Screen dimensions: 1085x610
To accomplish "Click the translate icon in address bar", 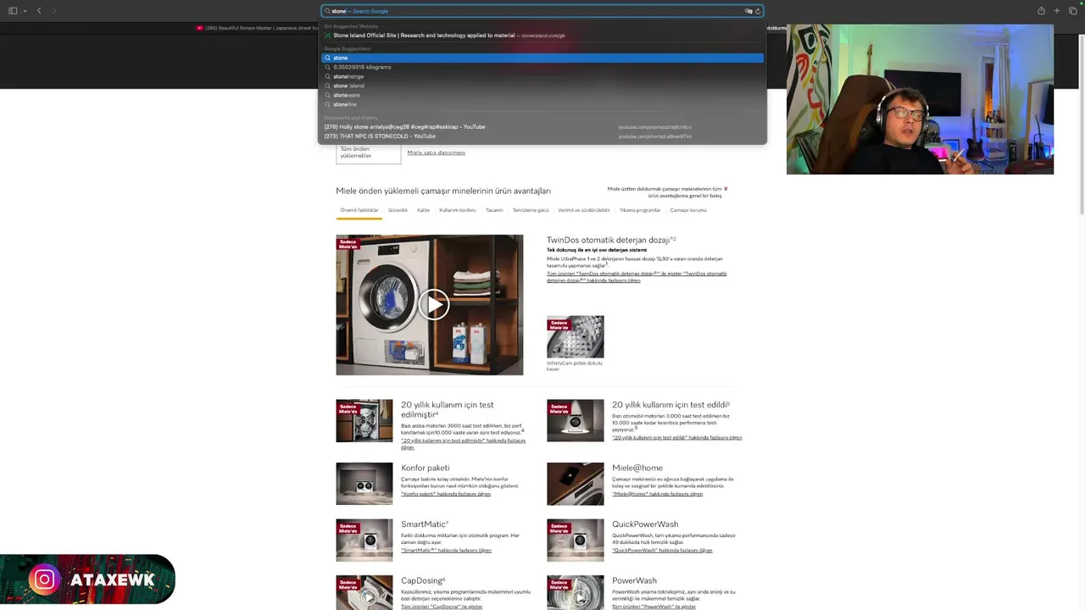I will [x=748, y=11].
